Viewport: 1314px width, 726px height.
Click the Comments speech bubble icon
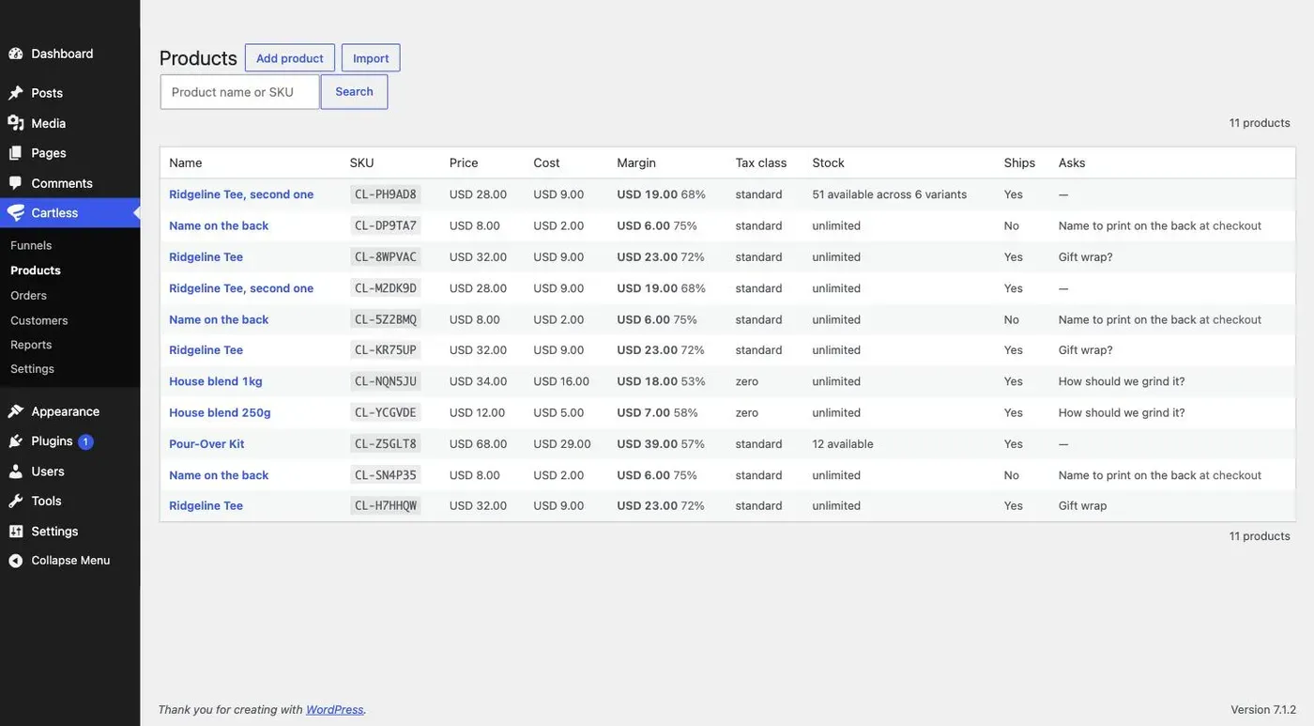click(x=16, y=183)
